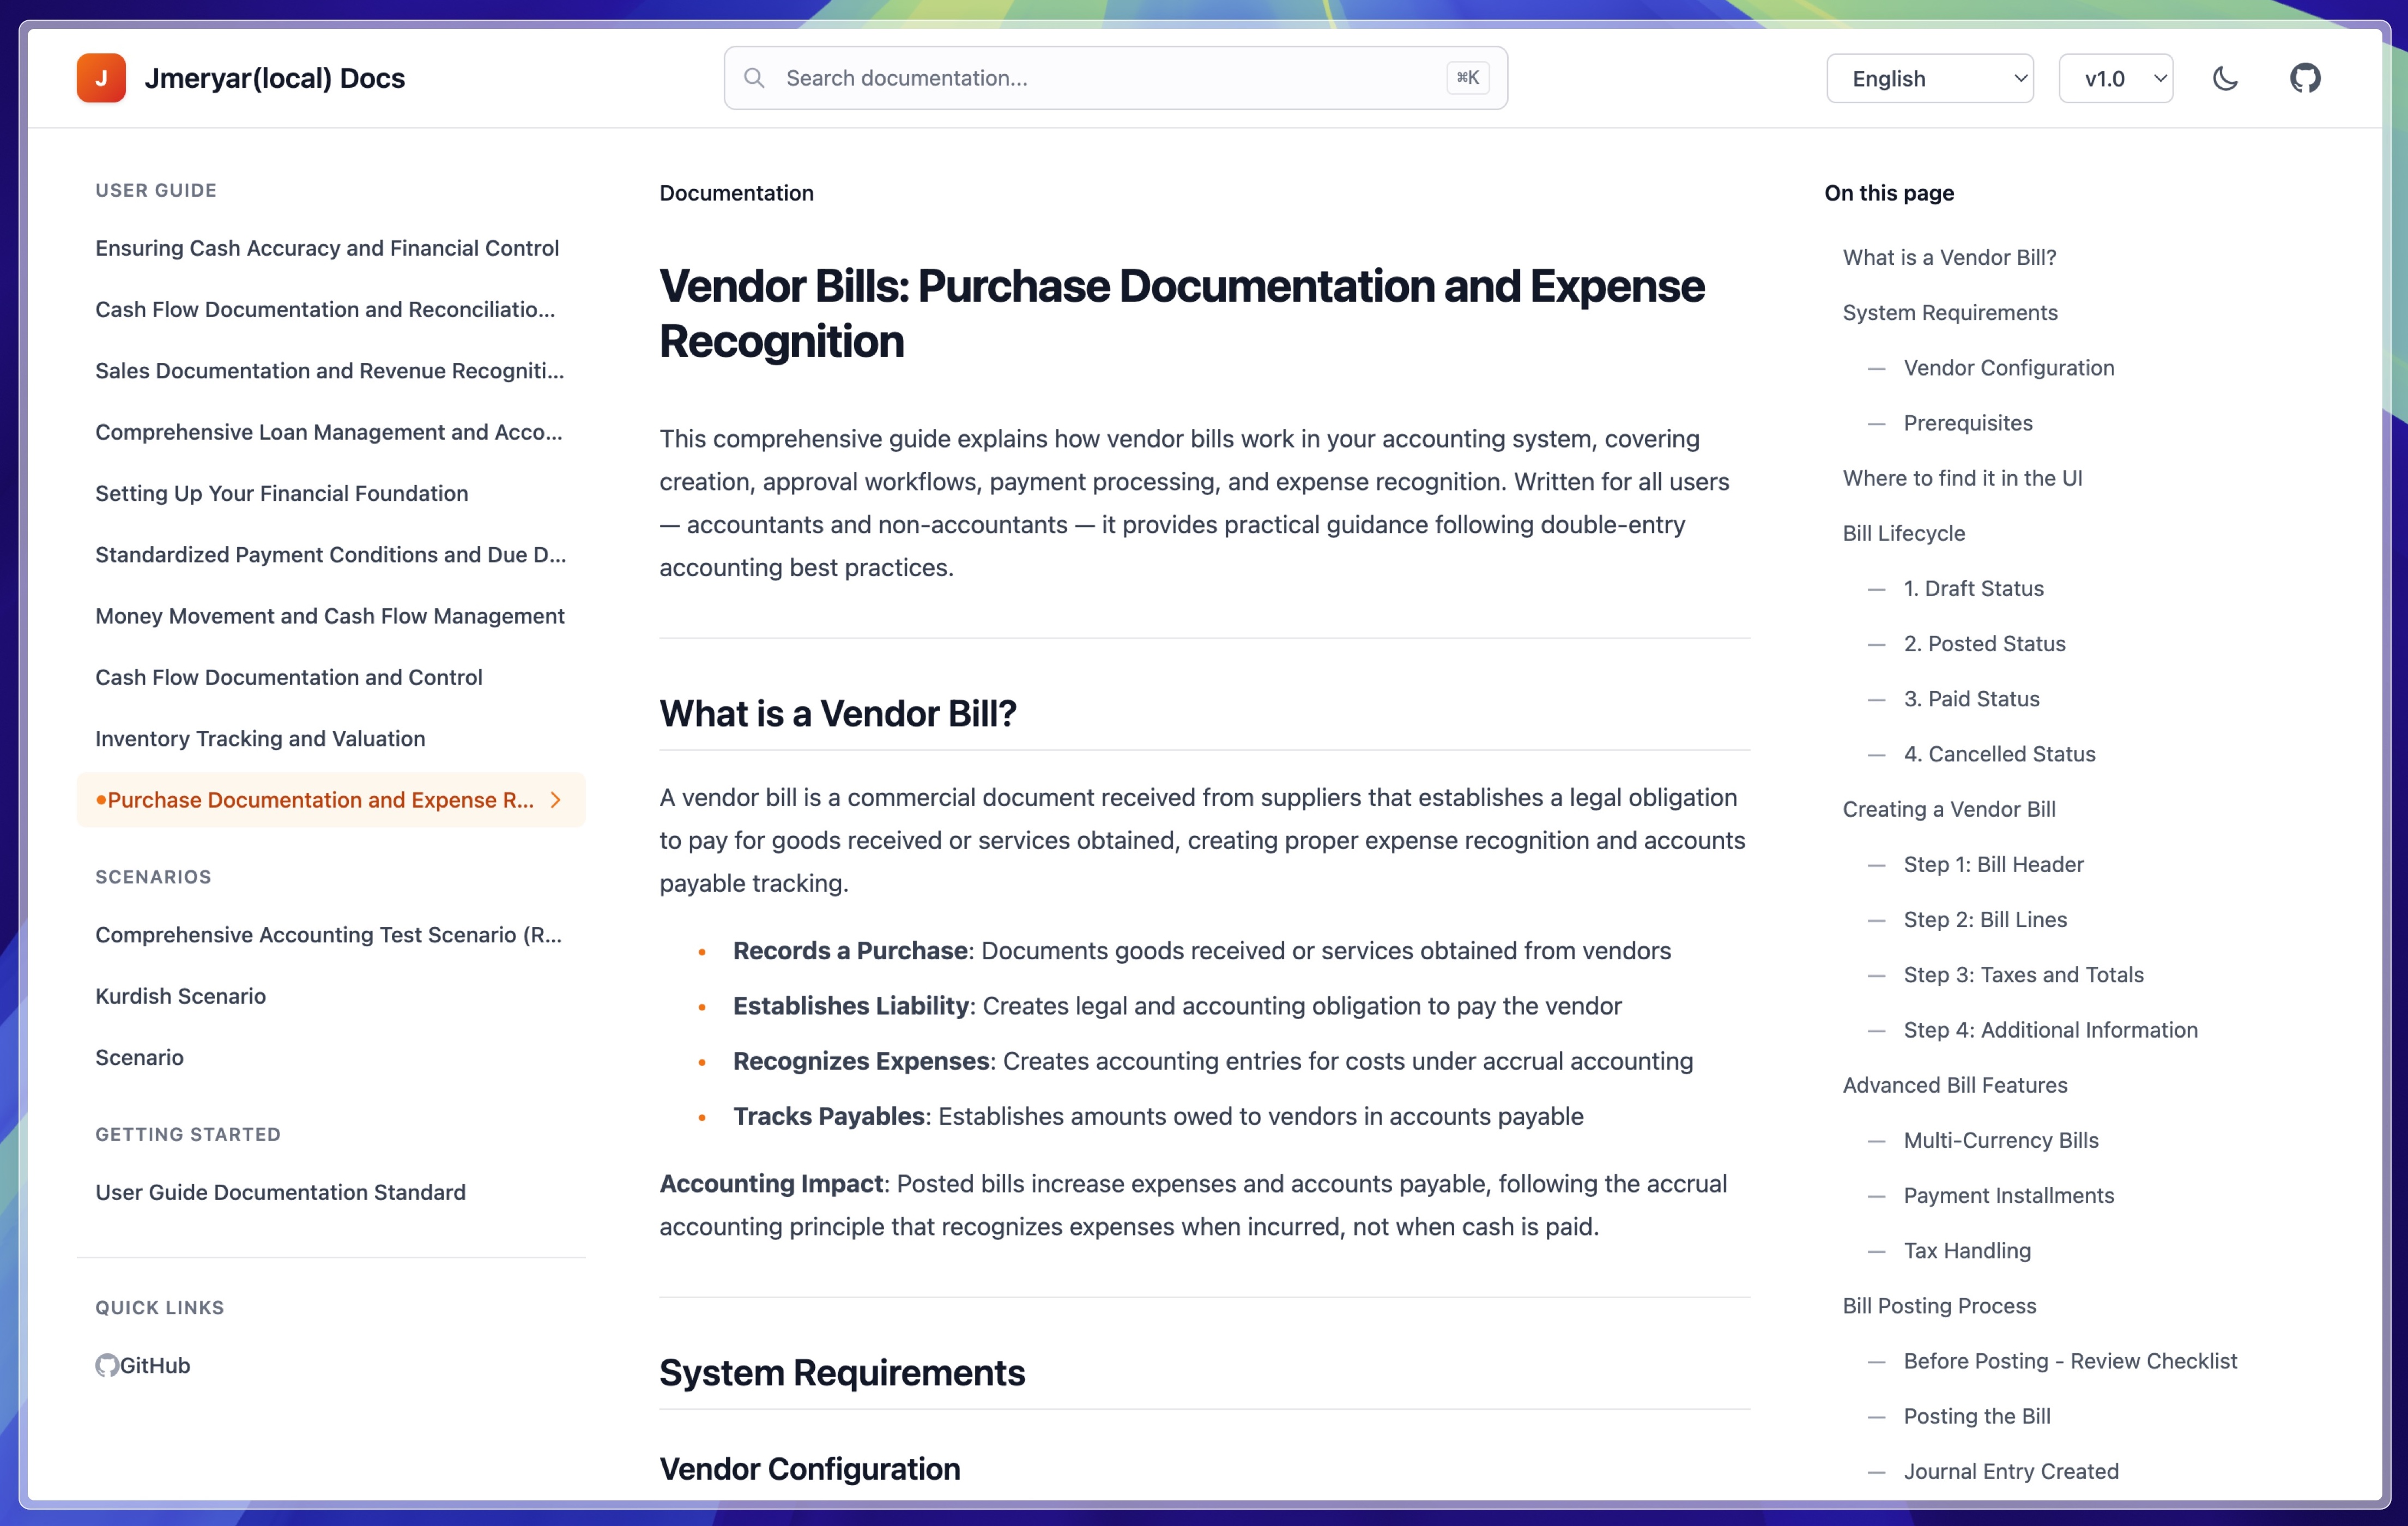Click the GitHub quick link icon

click(107, 1365)
